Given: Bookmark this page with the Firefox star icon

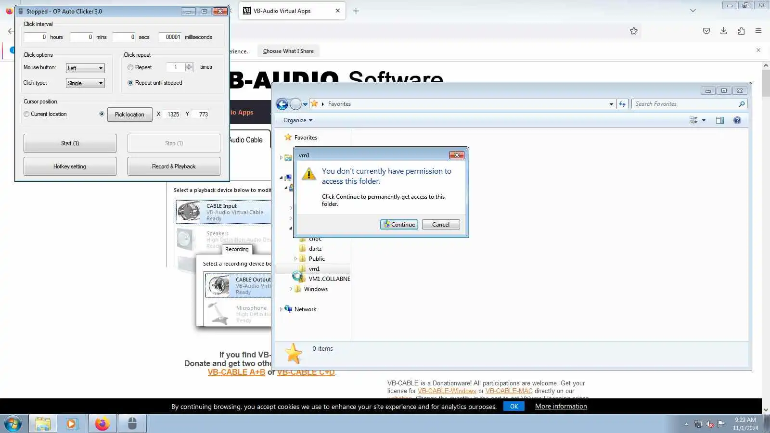Looking at the screenshot, I should (x=634, y=31).
